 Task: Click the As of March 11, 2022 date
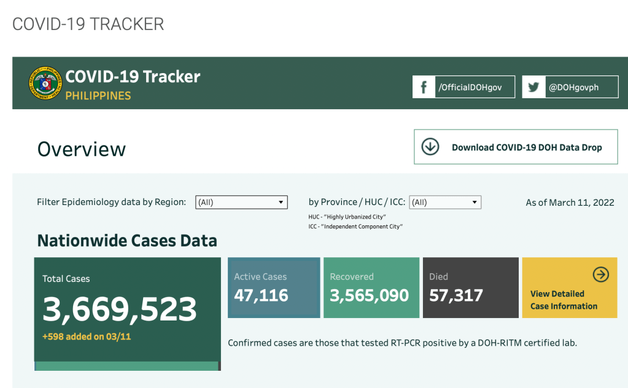click(x=570, y=202)
